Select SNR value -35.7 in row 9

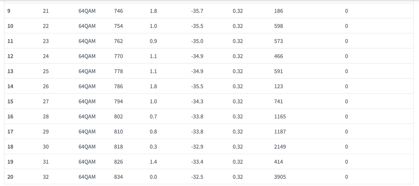pyautogui.click(x=197, y=11)
